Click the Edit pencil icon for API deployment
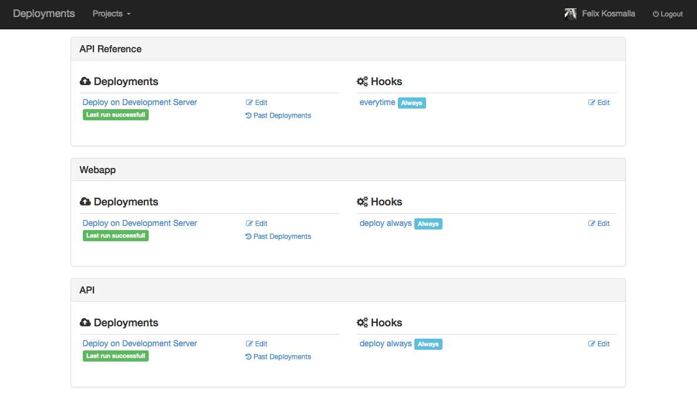Image resolution: width=697 pixels, height=395 pixels. tap(249, 344)
